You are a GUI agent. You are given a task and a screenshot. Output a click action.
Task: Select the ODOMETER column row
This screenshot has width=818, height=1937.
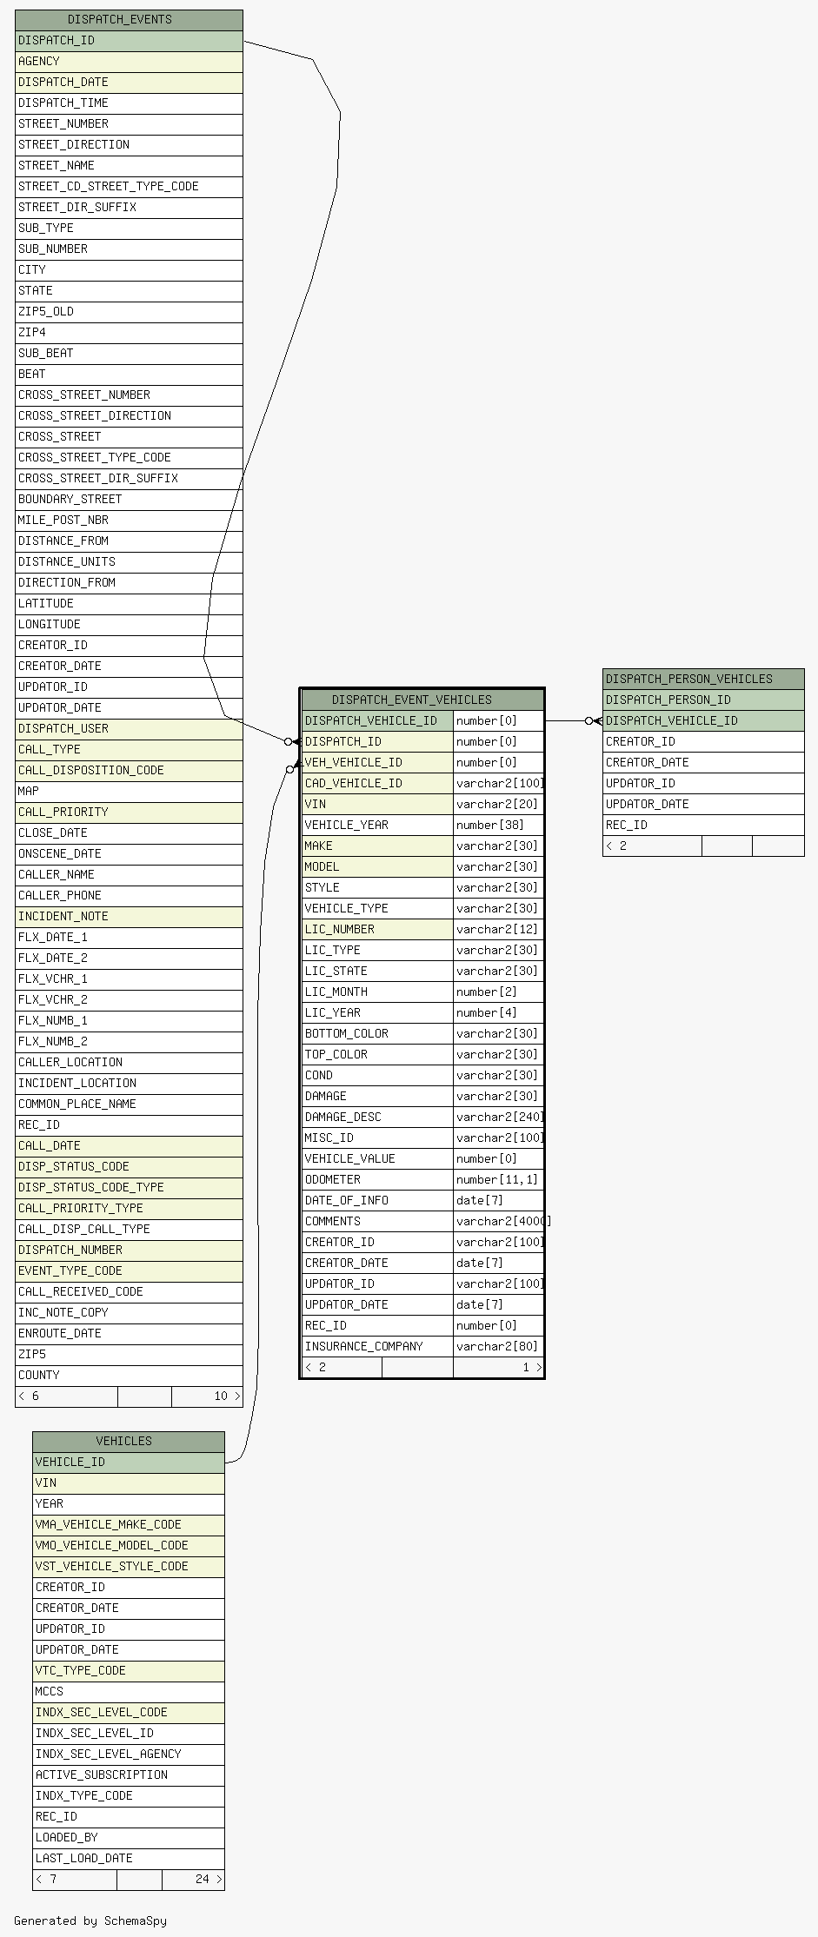pyautogui.click(x=377, y=1179)
